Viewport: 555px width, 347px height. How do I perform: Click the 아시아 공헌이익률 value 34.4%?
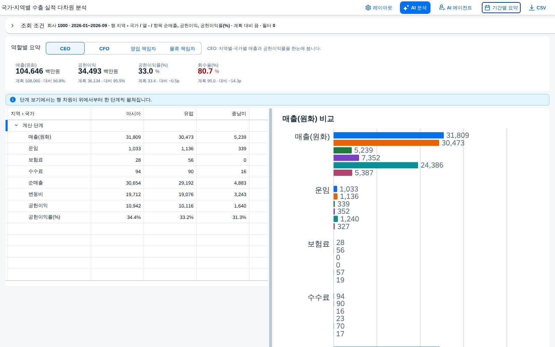pos(134,217)
